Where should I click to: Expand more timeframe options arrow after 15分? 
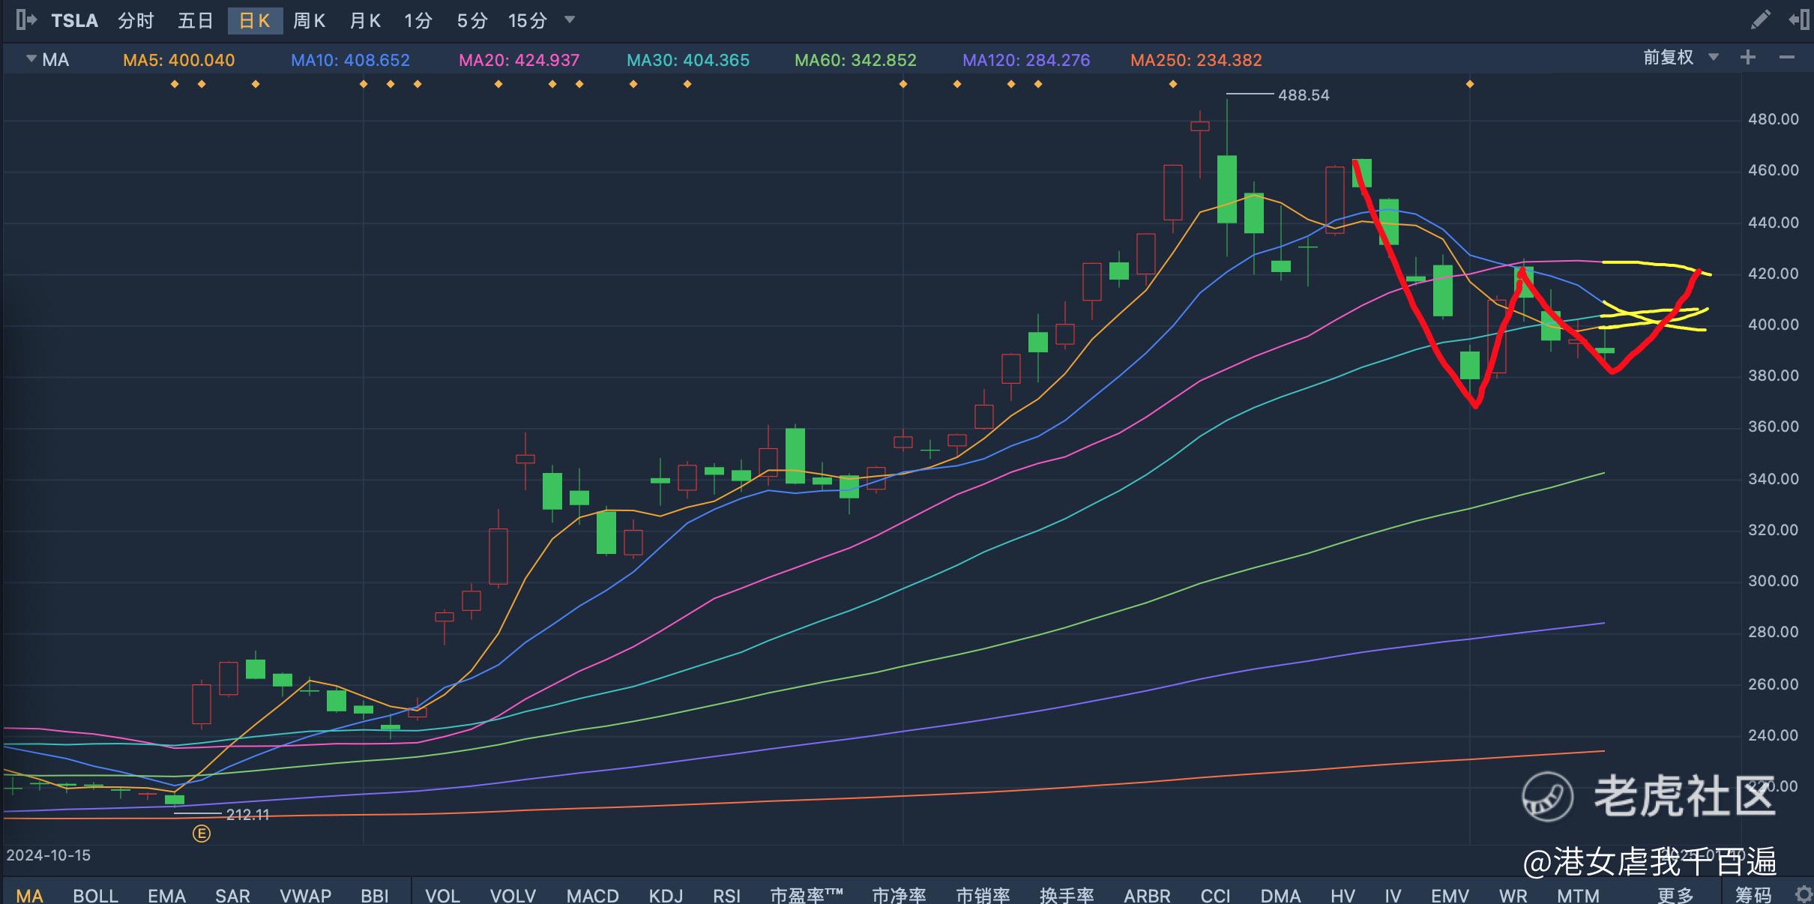(x=570, y=19)
